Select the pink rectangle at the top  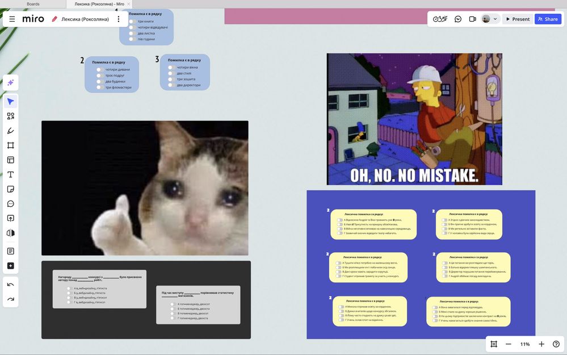coord(389,16)
